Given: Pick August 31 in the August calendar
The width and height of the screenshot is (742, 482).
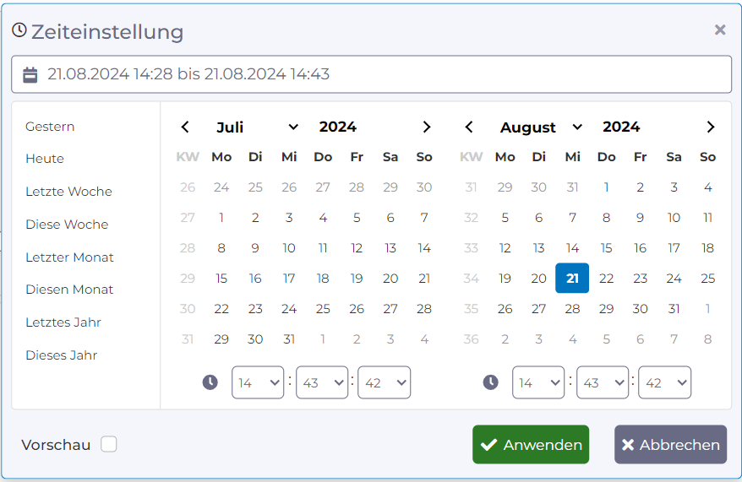Looking at the screenshot, I should coord(674,309).
